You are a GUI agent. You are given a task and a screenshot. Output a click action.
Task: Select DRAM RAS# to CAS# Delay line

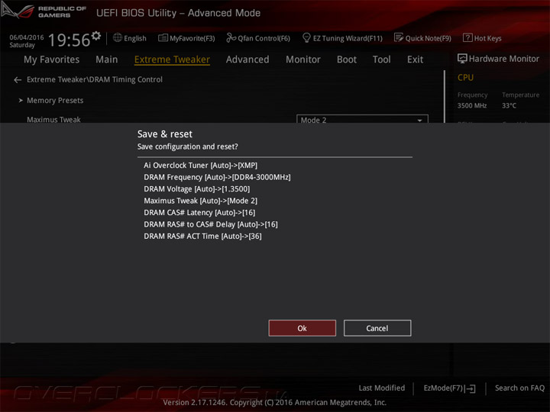[211, 224]
